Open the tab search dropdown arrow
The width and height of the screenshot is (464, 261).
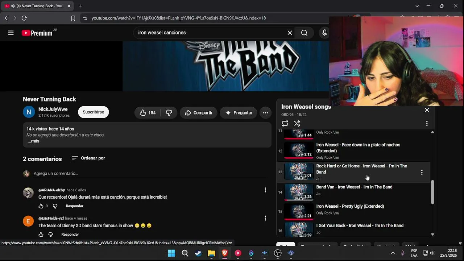(x=417, y=6)
